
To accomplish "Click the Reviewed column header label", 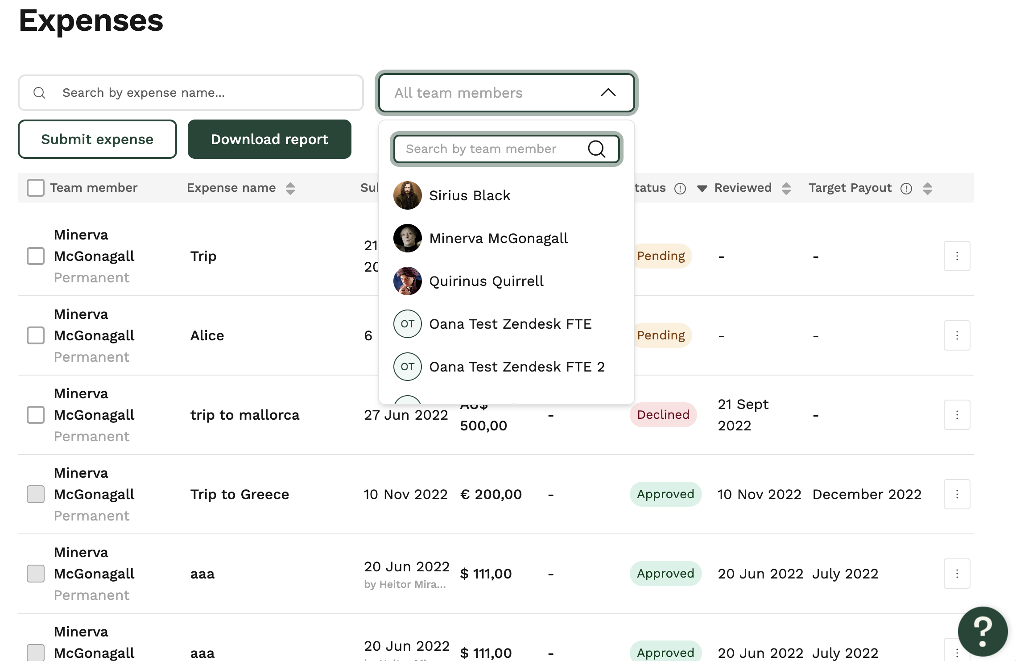I will (743, 188).
